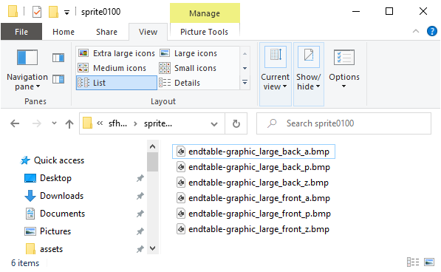Open the Navigation pane menu
The width and height of the screenshot is (441, 272).
27,70
